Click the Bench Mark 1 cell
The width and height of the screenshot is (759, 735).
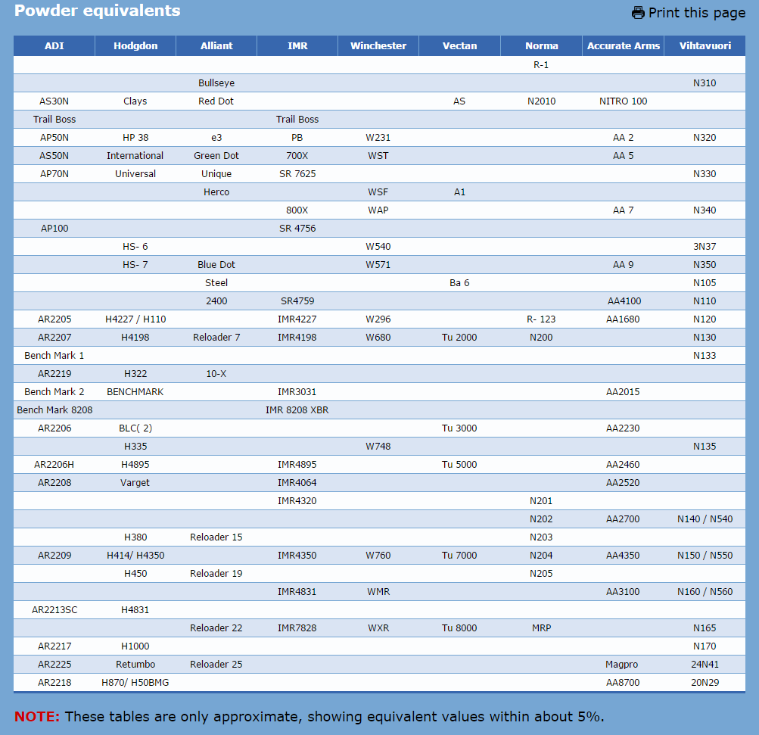click(x=54, y=356)
